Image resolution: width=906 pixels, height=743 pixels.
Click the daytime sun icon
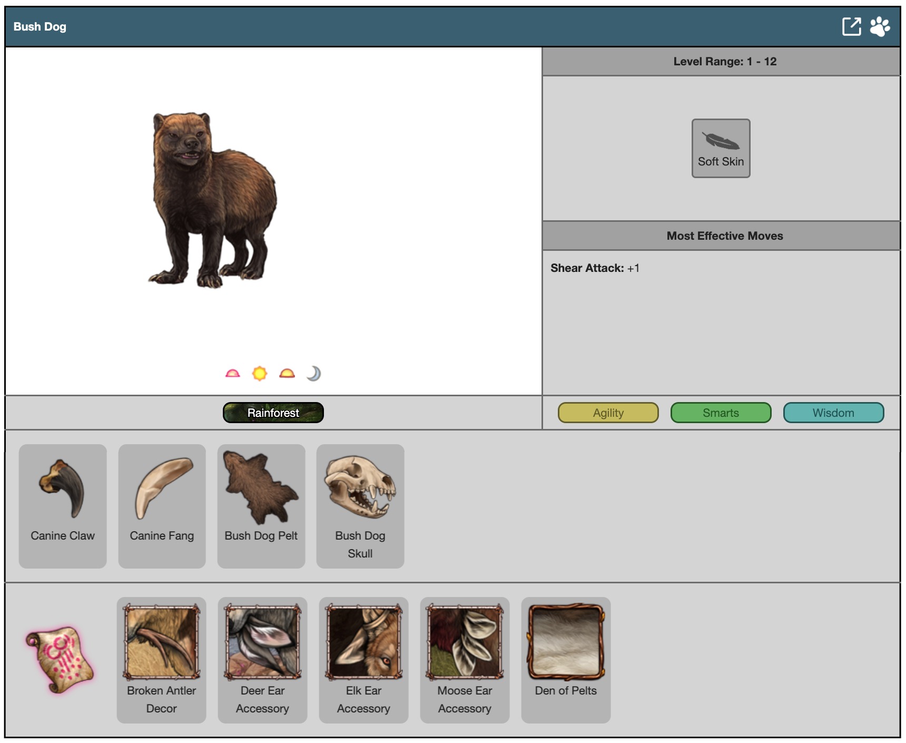coord(260,374)
